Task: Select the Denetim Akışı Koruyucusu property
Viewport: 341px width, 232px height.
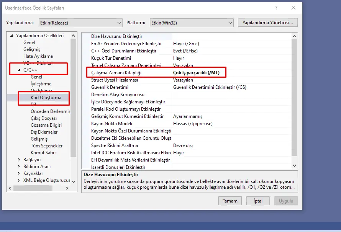Action: [x=118, y=95]
